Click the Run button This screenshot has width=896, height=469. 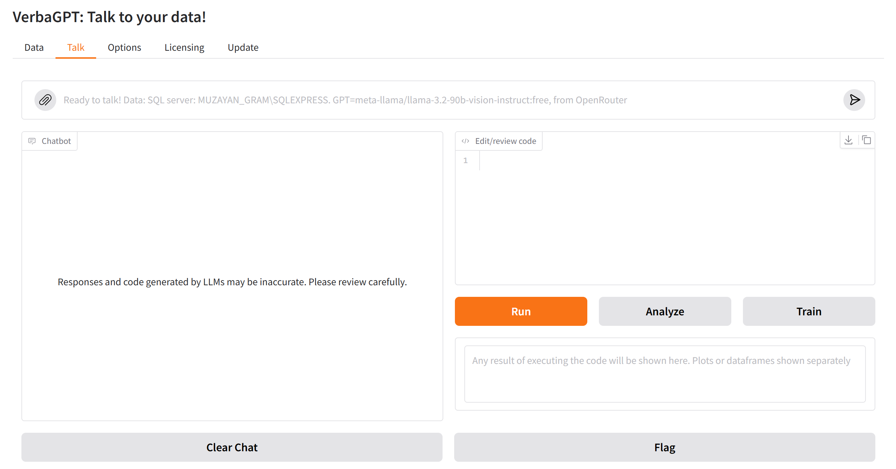(x=521, y=311)
